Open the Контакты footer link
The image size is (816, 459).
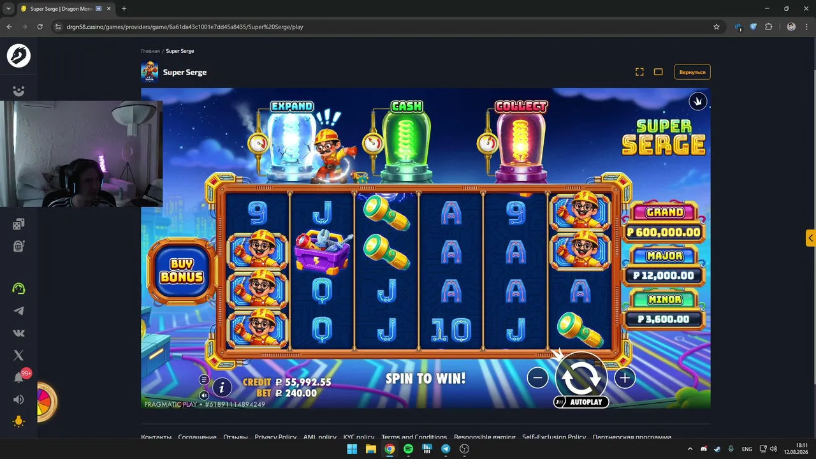[x=156, y=437]
